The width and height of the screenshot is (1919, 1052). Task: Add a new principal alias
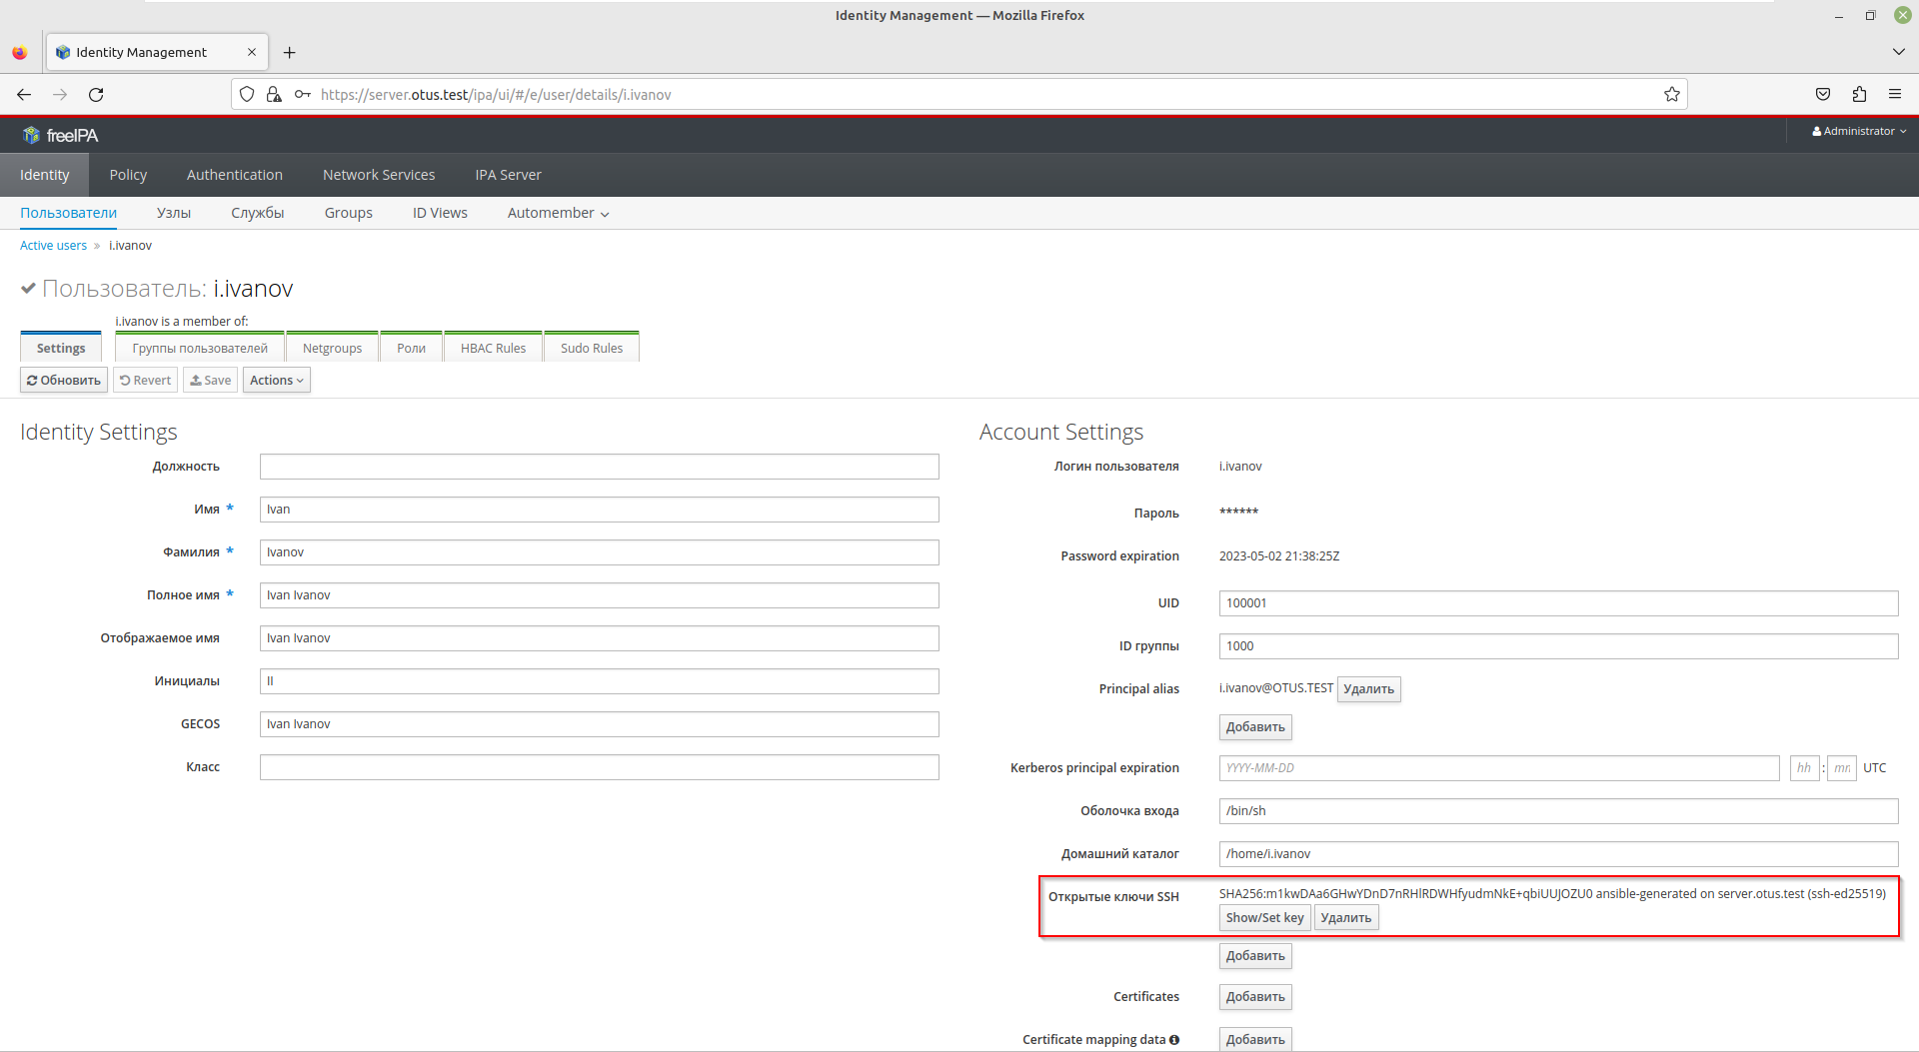[x=1255, y=727]
